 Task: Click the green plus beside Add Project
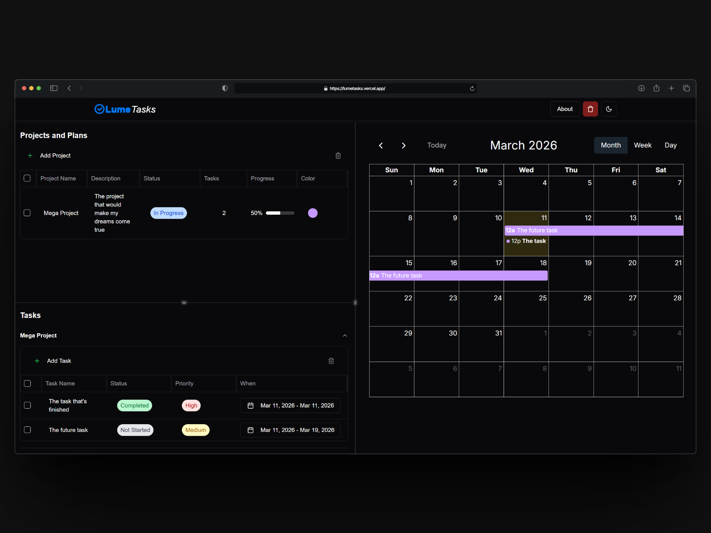pyautogui.click(x=30, y=155)
